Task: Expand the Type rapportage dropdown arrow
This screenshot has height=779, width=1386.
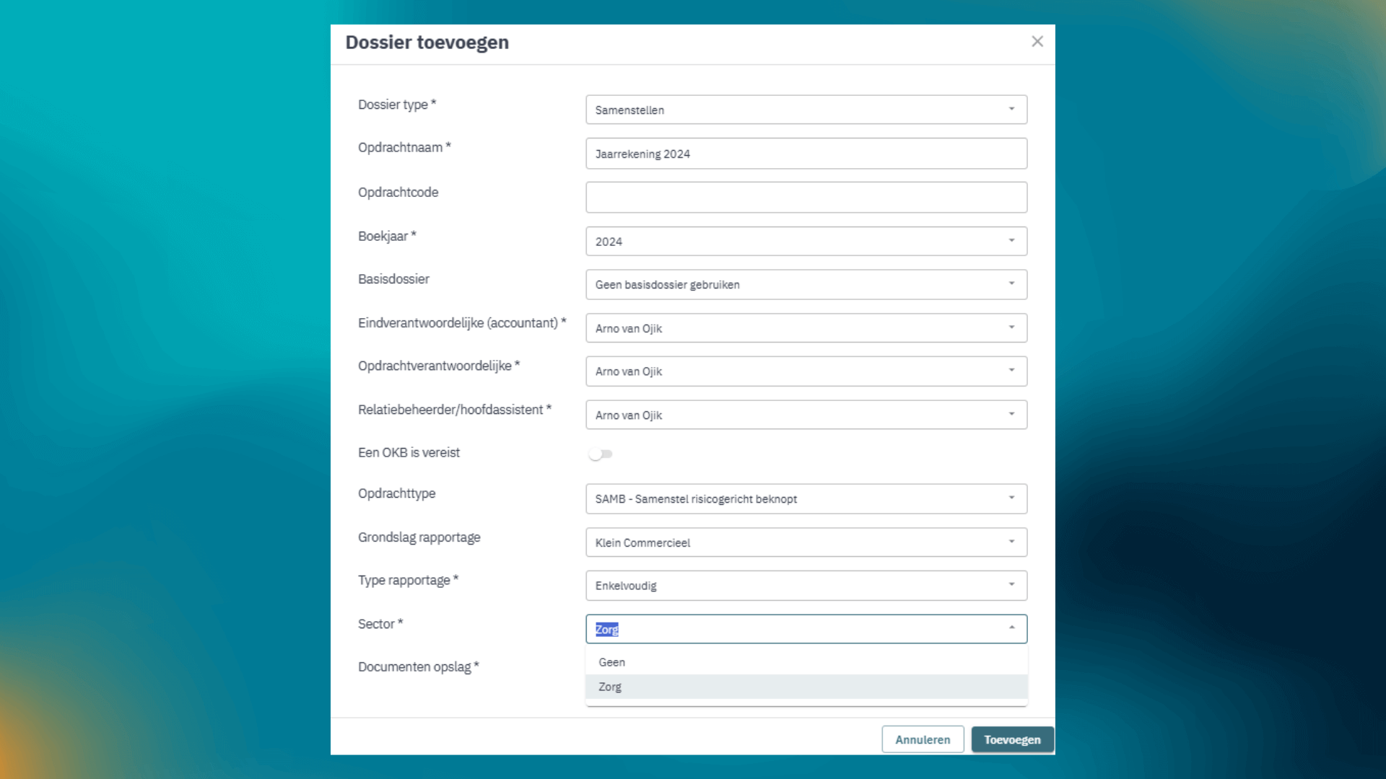Action: [1011, 584]
